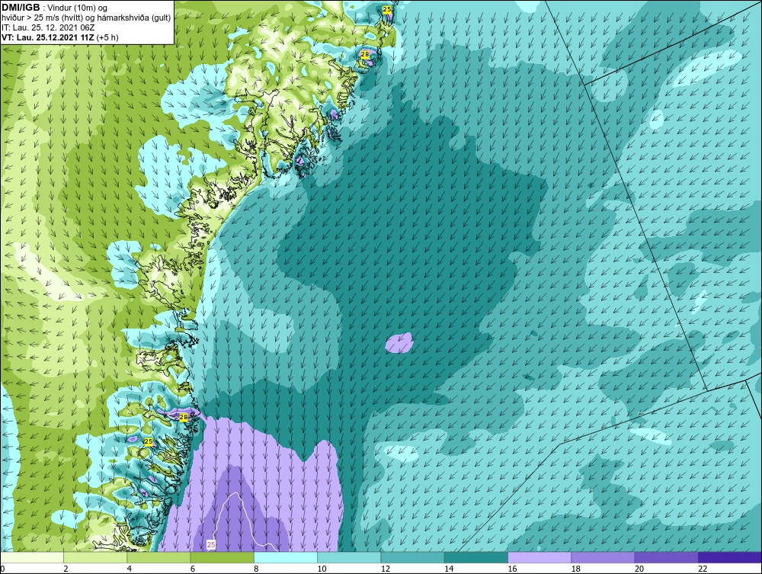Screen dimensions: 762x574
Task: Click the small isolated lilac patch in open sea
Action: click(x=399, y=343)
